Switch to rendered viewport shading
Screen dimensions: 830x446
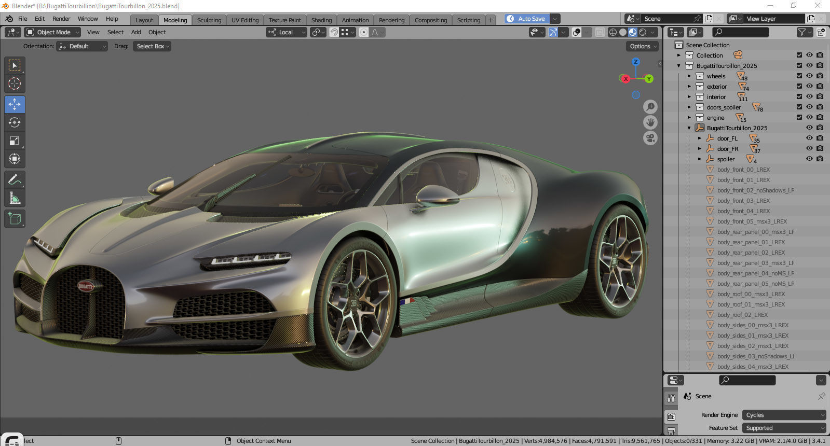[x=643, y=32]
